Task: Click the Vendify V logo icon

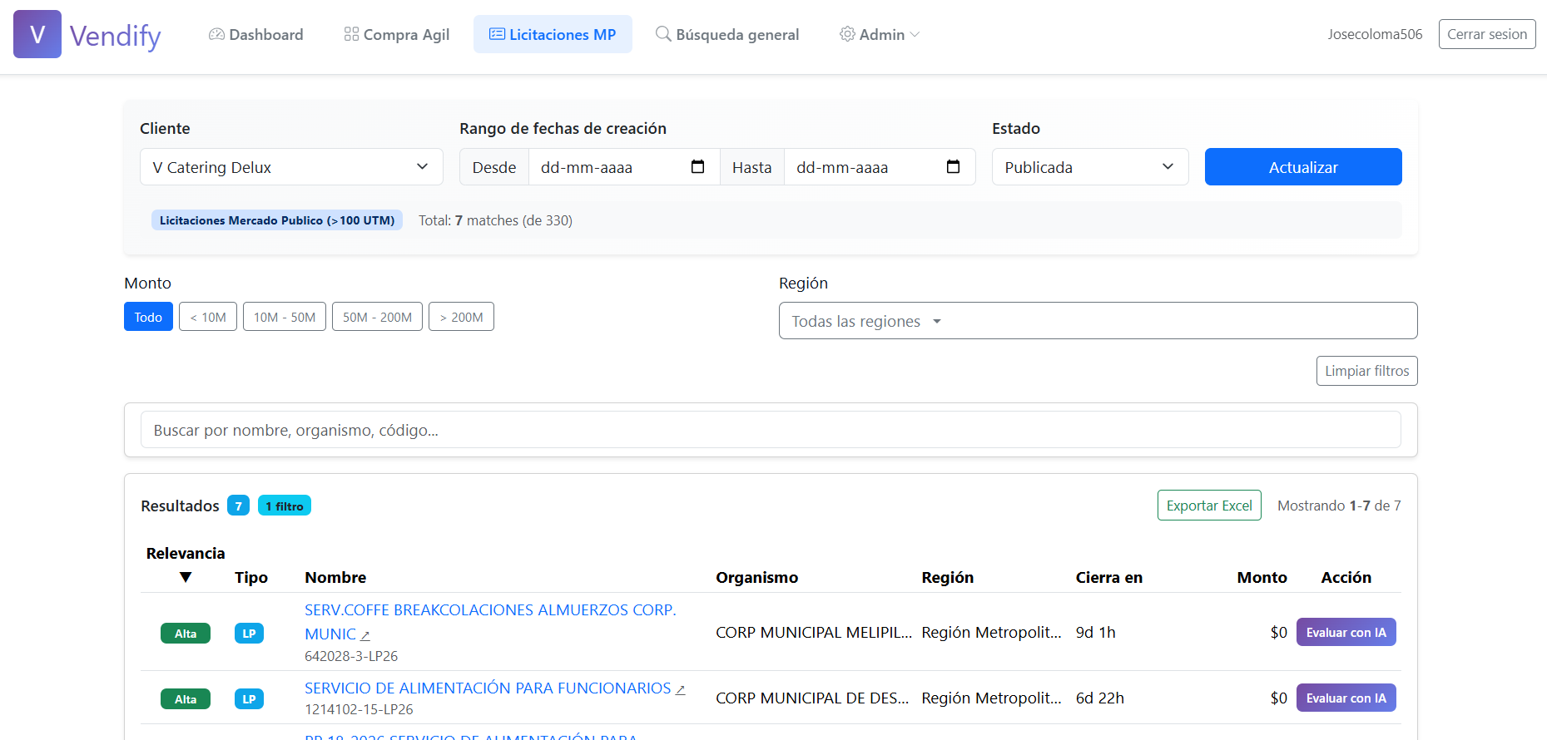Action: pos(37,34)
